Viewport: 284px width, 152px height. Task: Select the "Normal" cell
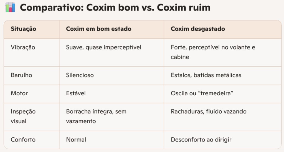(76, 140)
